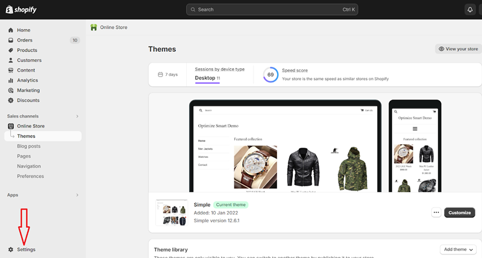
Task: Select the Desktop sessions tab
Action: (x=207, y=78)
